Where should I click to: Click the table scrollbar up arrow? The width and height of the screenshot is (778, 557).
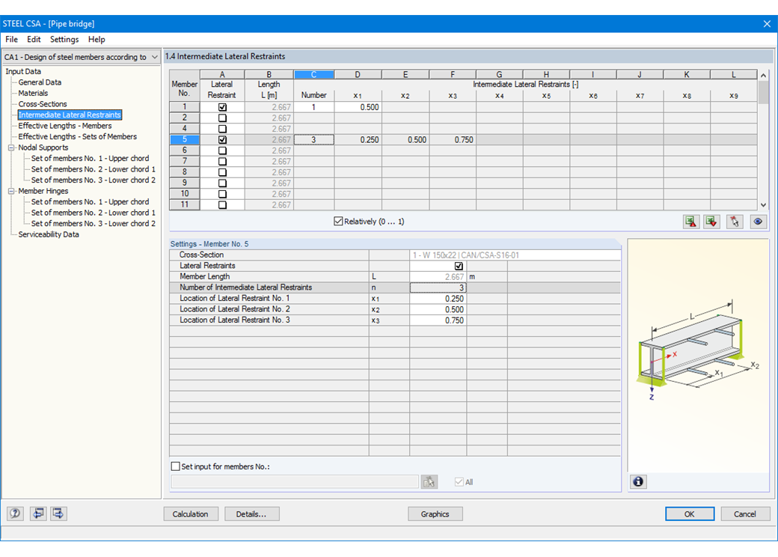click(763, 76)
